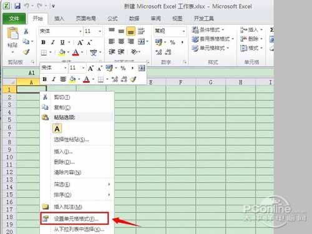Expand Filter submenu in context menu

(x=77, y=184)
